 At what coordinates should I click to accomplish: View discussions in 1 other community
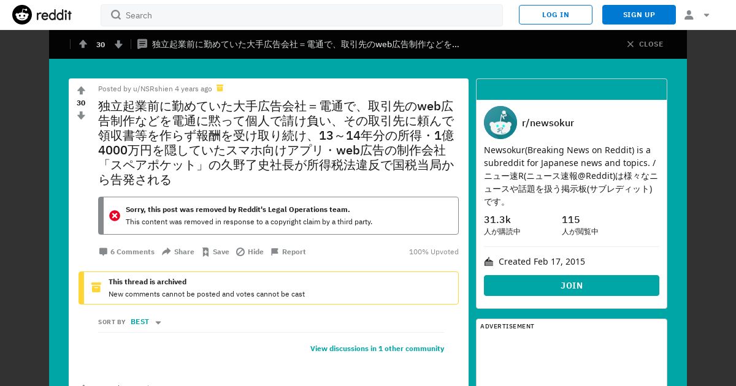[x=377, y=349]
